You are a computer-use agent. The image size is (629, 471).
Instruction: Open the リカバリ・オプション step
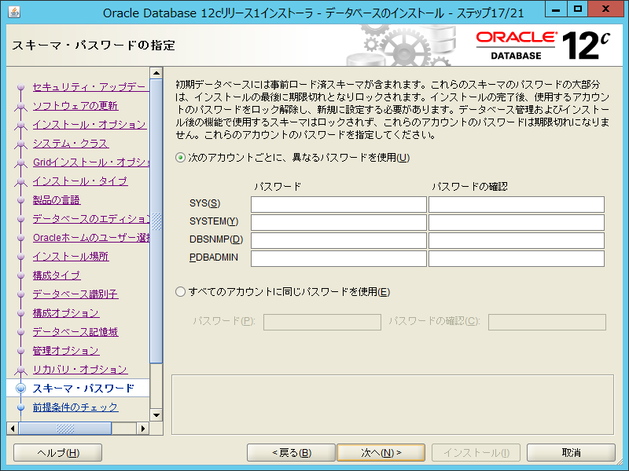pyautogui.click(x=79, y=370)
